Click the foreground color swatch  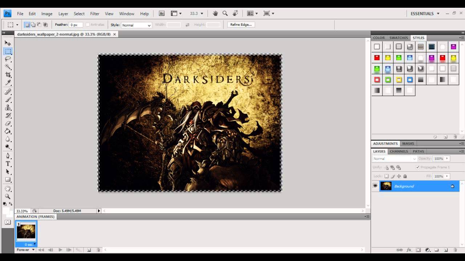tap(6, 210)
